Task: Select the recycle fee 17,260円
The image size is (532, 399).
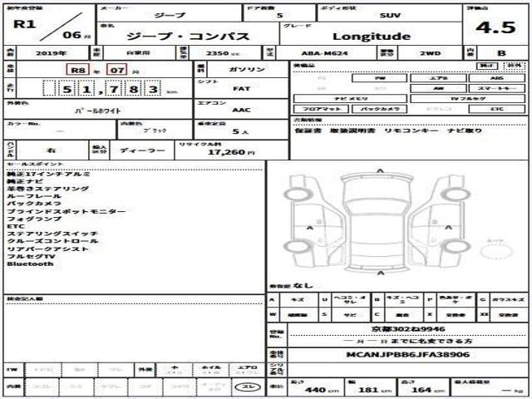Action: 231,152
